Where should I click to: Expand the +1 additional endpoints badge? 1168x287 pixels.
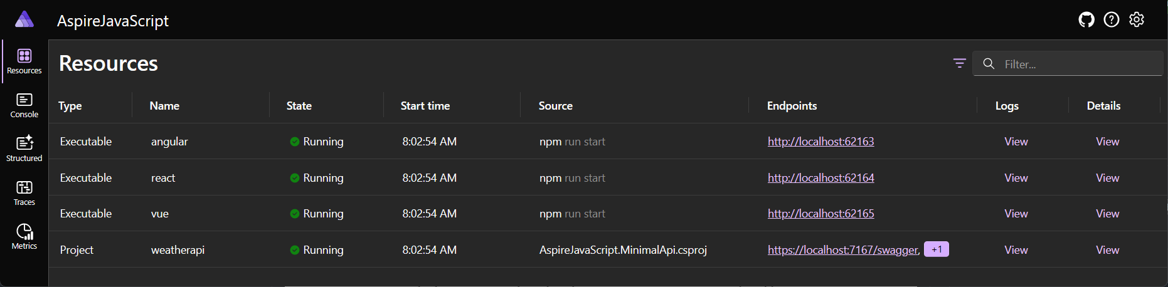pyautogui.click(x=936, y=249)
